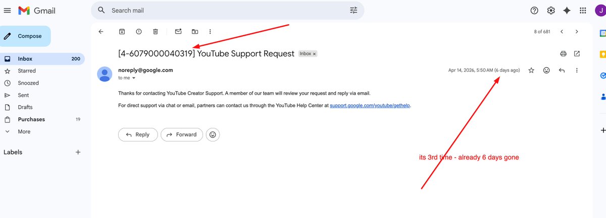Open Google Tasks side panel
This screenshot has height=218, width=606.
point(602,75)
